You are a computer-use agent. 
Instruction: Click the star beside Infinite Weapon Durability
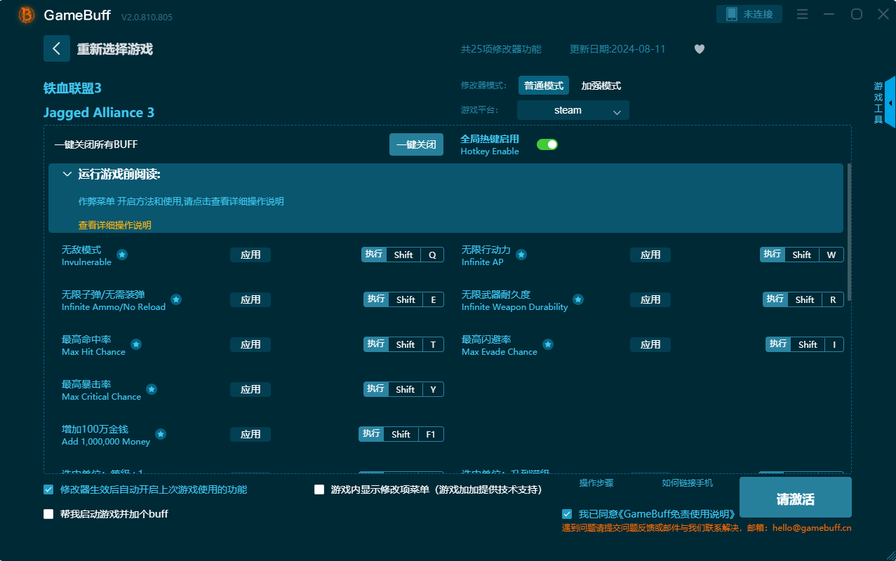578,299
